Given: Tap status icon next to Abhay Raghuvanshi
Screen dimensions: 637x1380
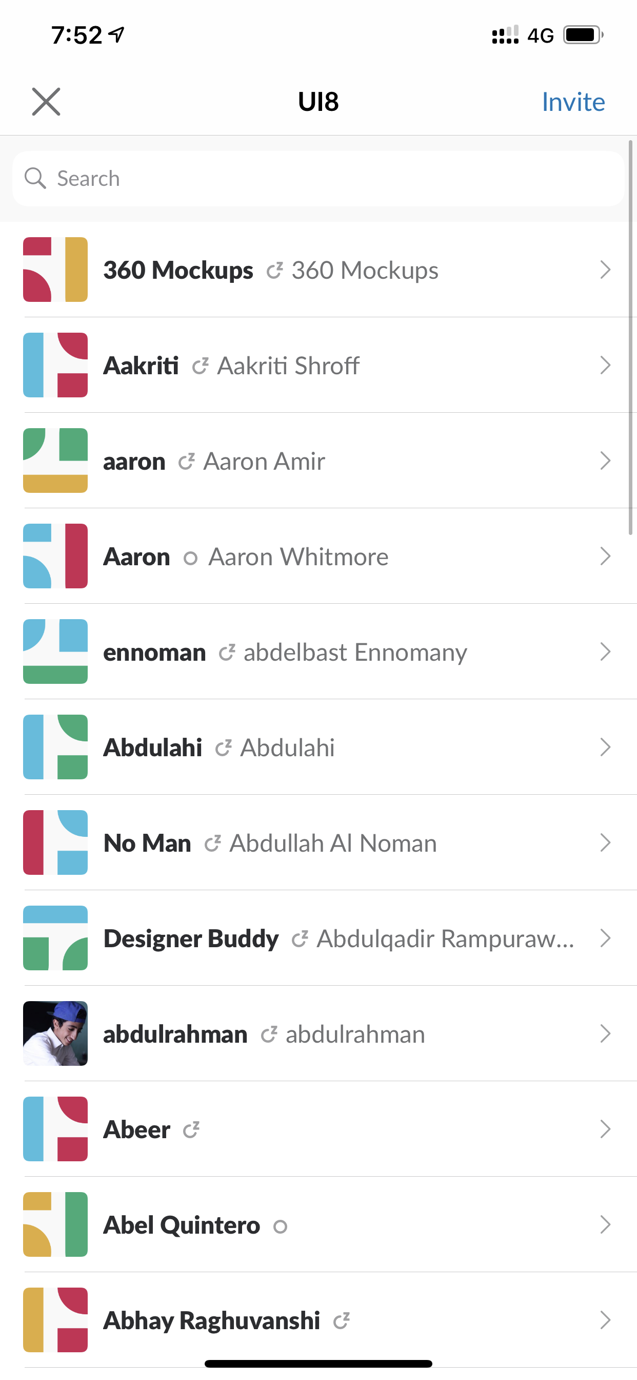Looking at the screenshot, I should [x=342, y=1321].
